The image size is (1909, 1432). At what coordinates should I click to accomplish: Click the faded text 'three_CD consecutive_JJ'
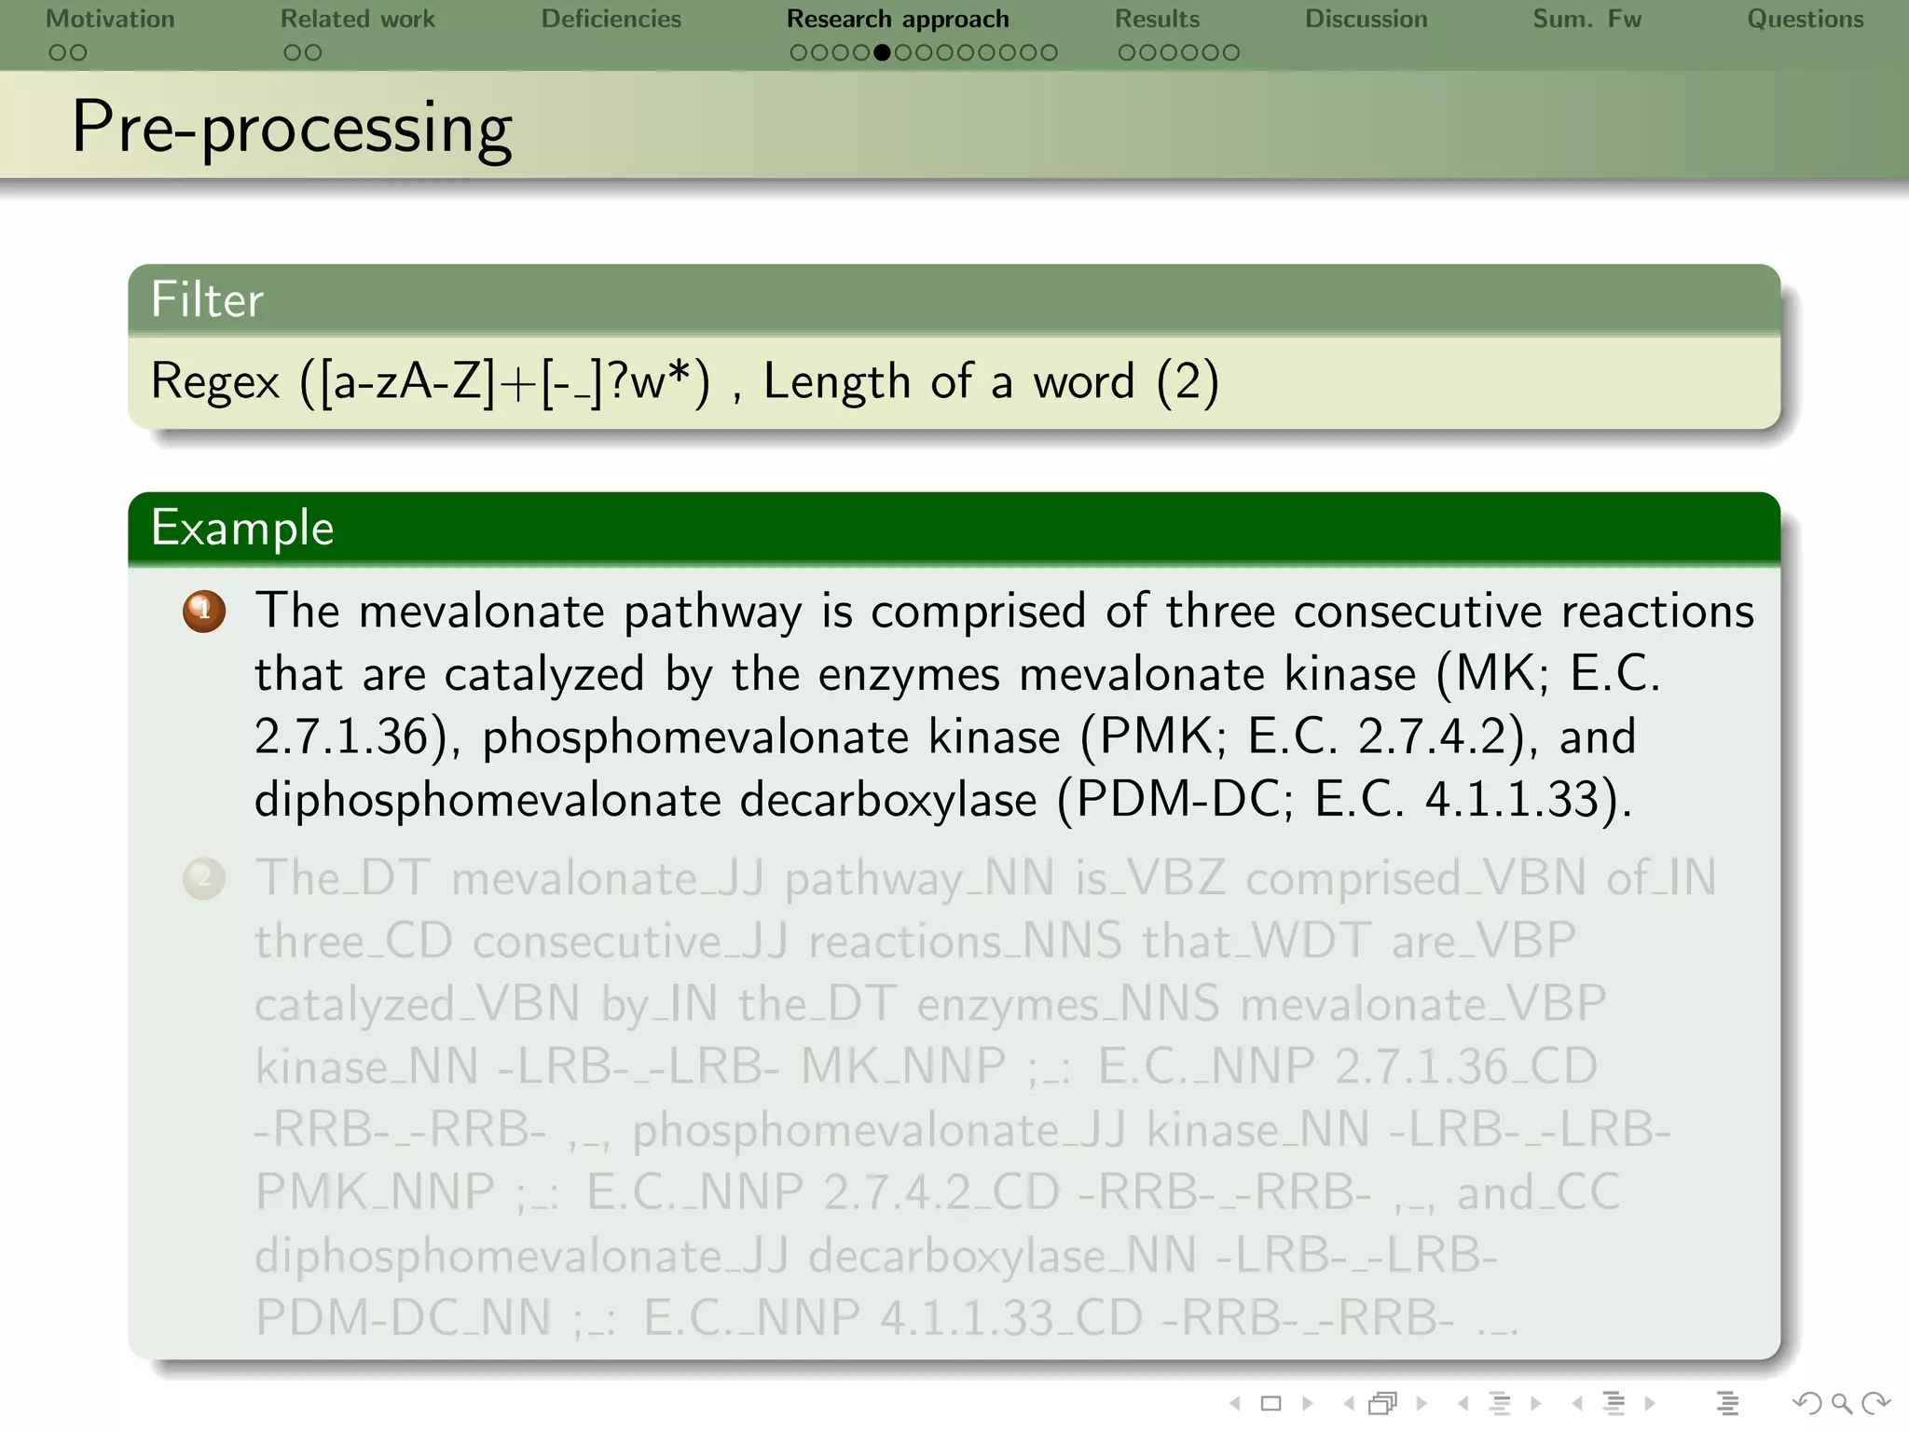[x=522, y=941]
